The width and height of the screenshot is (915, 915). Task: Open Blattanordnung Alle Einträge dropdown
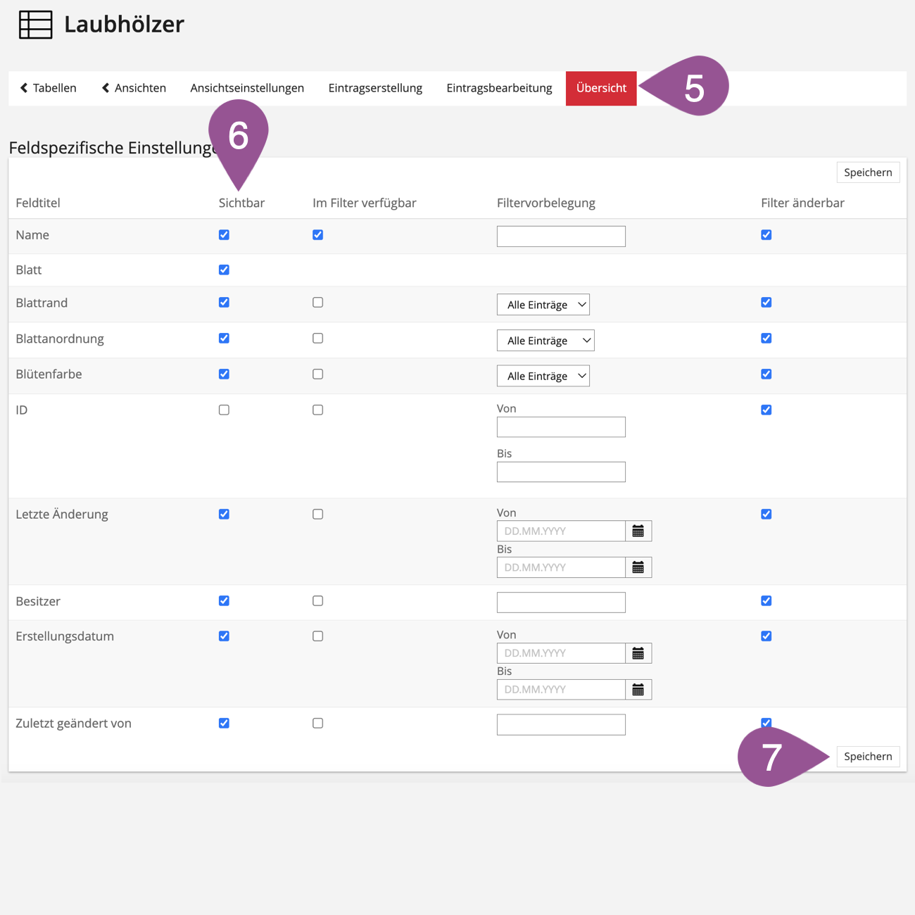(x=545, y=341)
